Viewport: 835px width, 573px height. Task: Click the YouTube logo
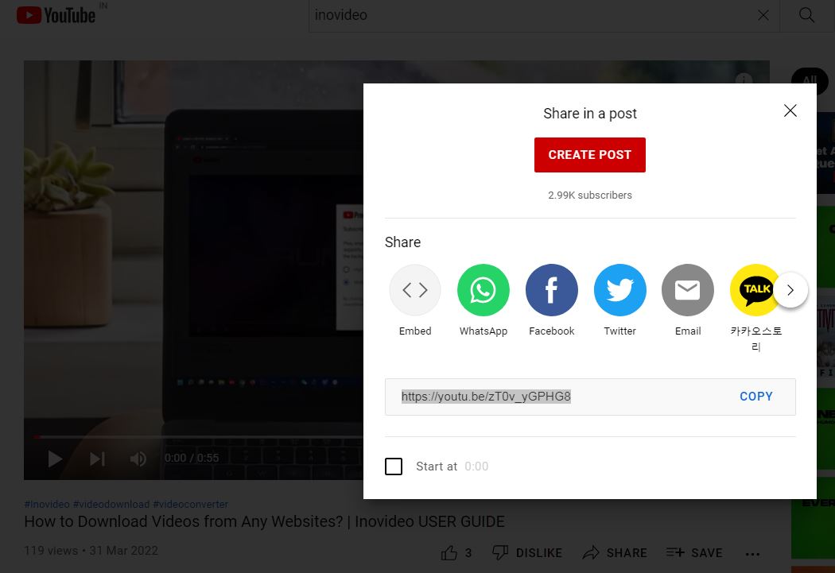point(56,15)
